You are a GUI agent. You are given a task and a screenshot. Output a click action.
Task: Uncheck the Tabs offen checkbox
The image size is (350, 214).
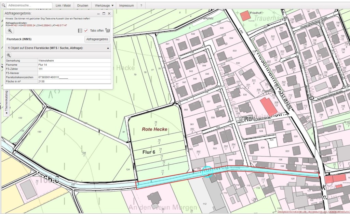click(x=86, y=31)
